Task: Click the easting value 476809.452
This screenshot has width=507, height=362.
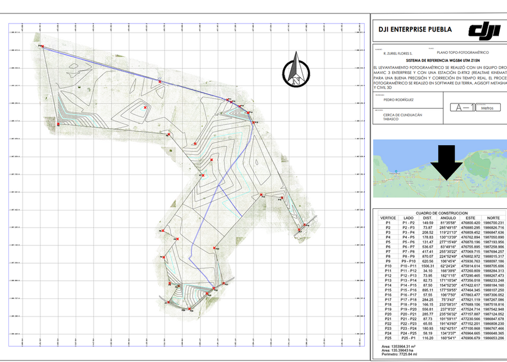Action: pyautogui.click(x=471, y=232)
